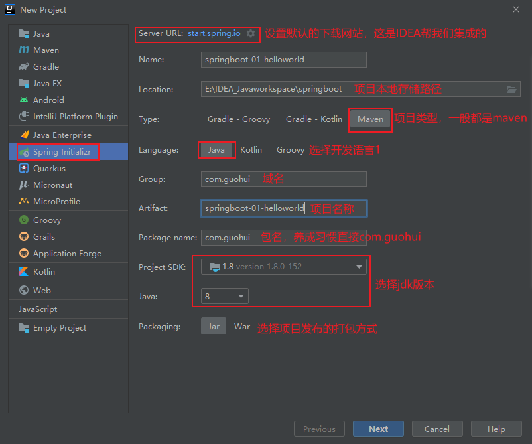Click the Quarkus icon
The width and height of the screenshot is (532, 444).
click(x=24, y=169)
